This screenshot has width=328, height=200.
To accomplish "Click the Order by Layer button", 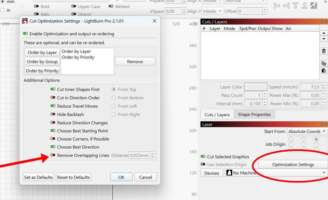I will pos(42,52).
